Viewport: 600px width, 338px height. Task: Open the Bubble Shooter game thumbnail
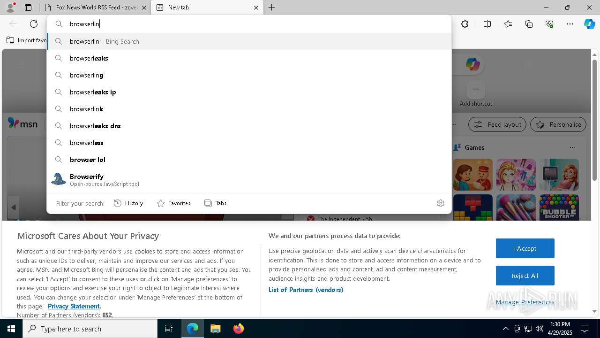(x=559, y=207)
